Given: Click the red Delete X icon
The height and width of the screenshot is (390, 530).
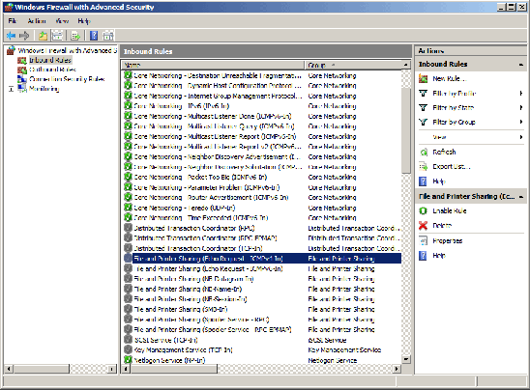Looking at the screenshot, I should tap(424, 225).
